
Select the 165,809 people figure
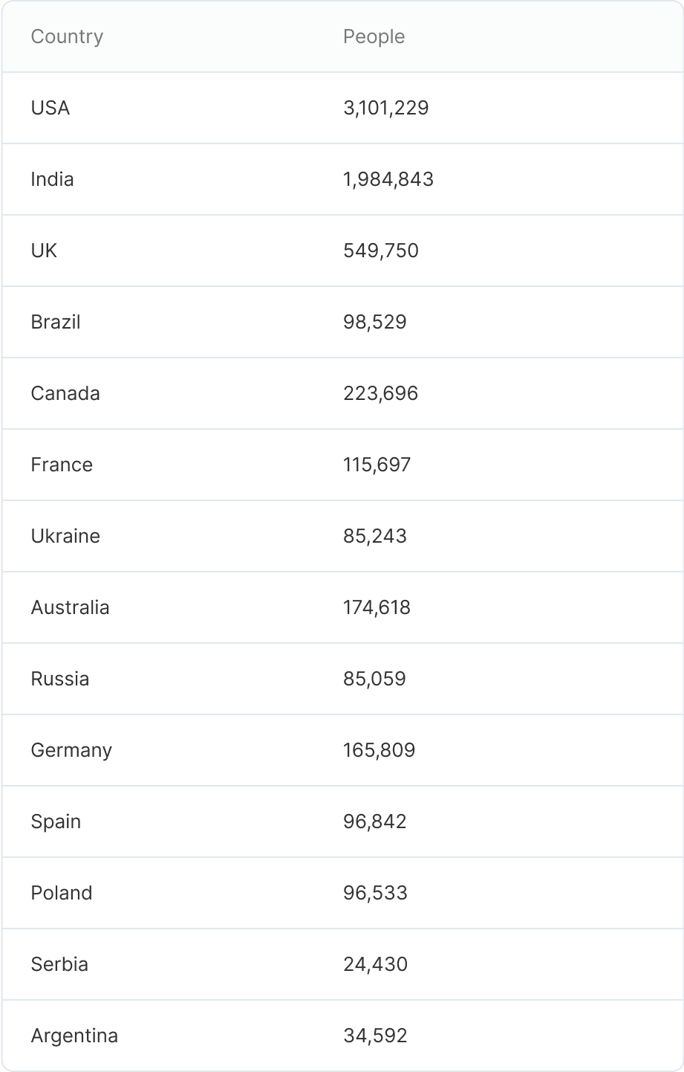pos(379,750)
